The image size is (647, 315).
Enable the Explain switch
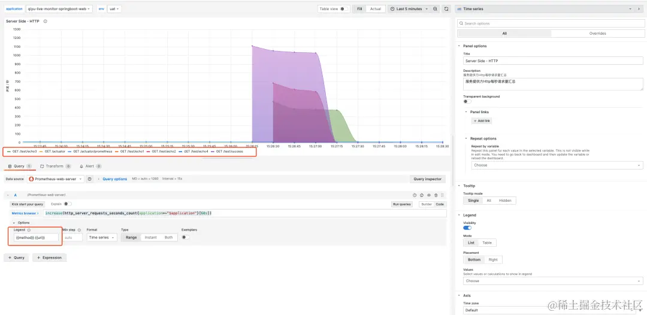[x=68, y=204]
